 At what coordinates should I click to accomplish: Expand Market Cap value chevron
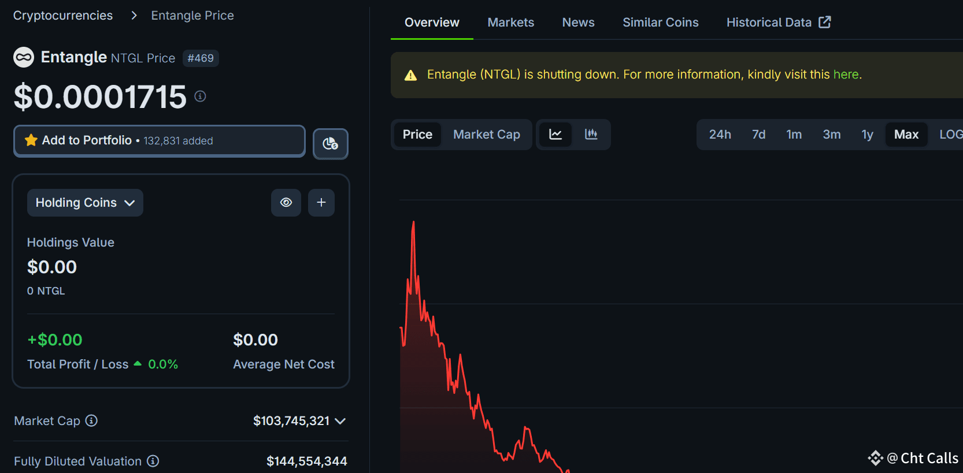coord(340,421)
